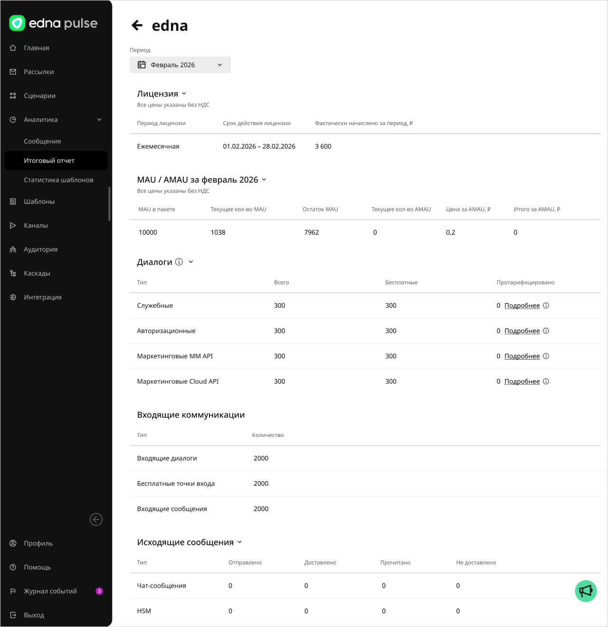608x627 pixels.
Task: Click the Каскады hierarchy icon
Action: pos(13,273)
